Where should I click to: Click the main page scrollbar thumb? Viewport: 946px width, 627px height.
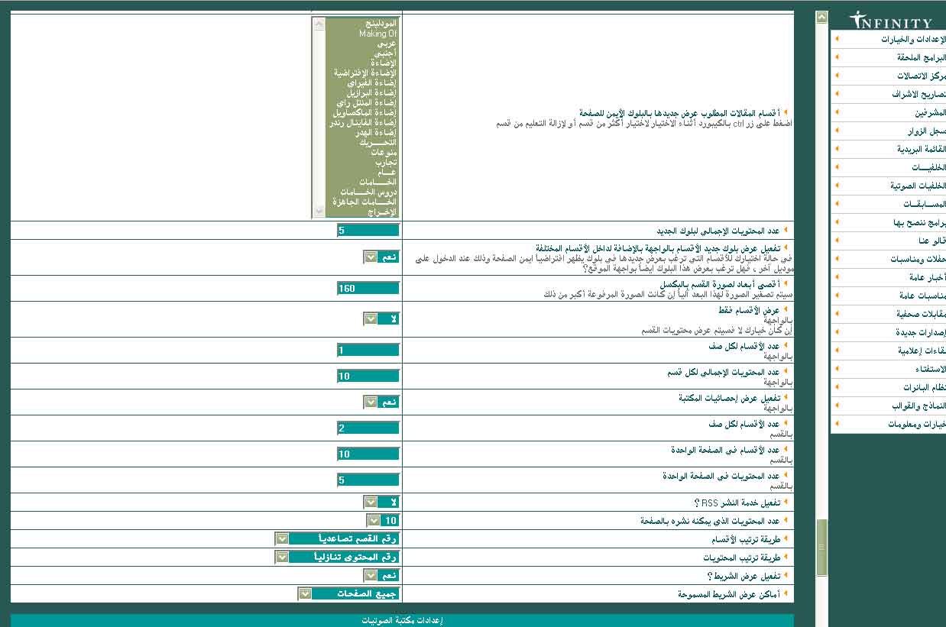822,548
